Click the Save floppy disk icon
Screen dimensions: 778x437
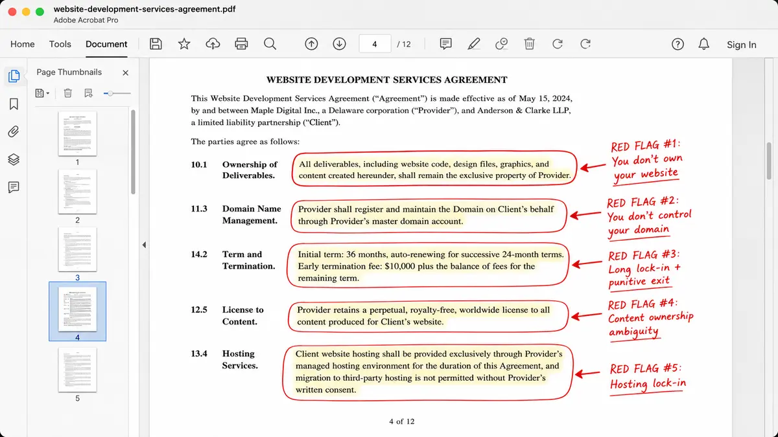coord(156,44)
